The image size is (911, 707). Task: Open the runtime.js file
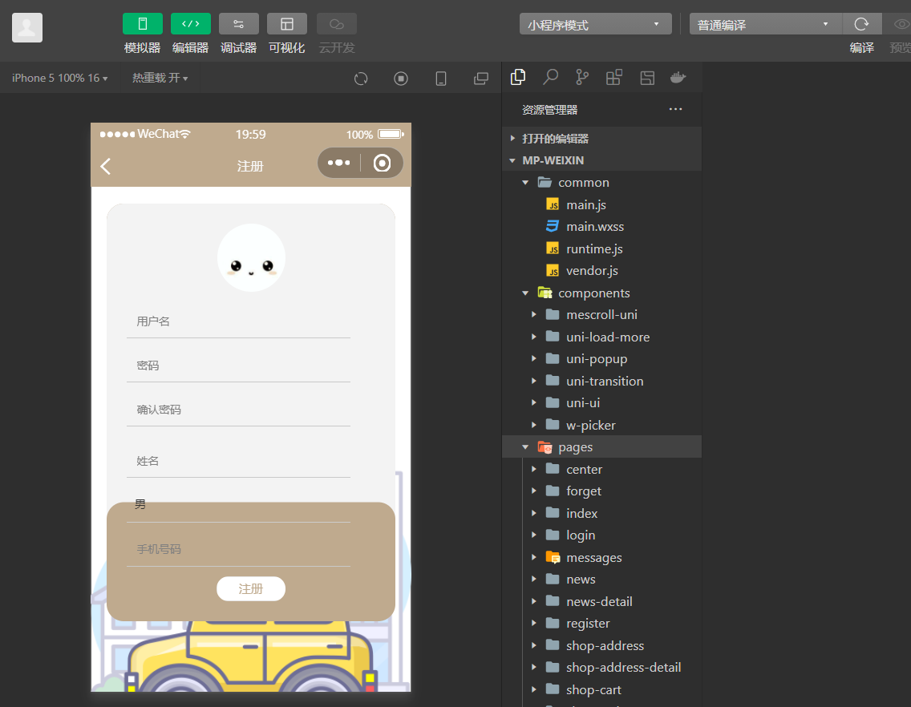click(x=602, y=248)
